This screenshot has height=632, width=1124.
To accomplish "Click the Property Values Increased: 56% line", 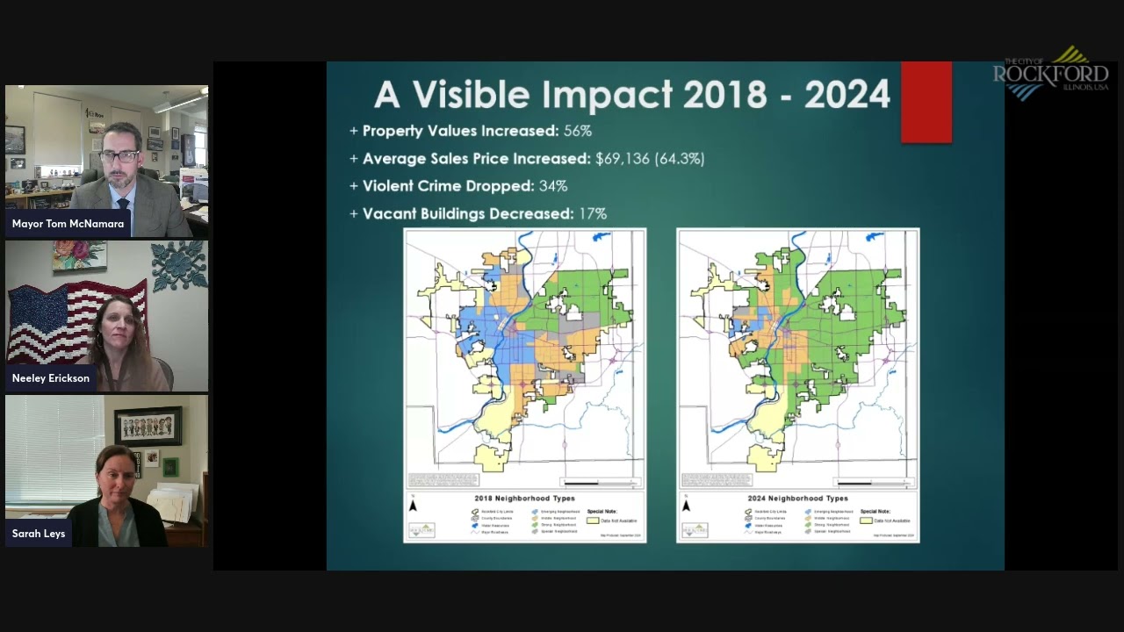I will (x=471, y=131).
